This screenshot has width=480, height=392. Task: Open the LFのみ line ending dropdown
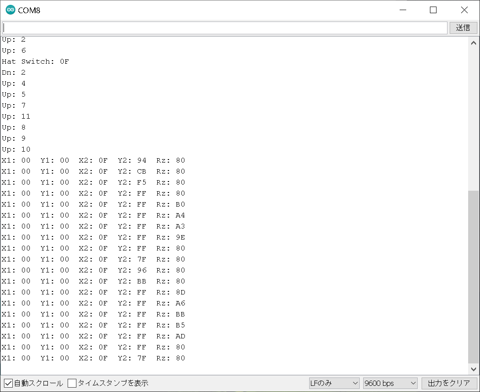click(334, 383)
